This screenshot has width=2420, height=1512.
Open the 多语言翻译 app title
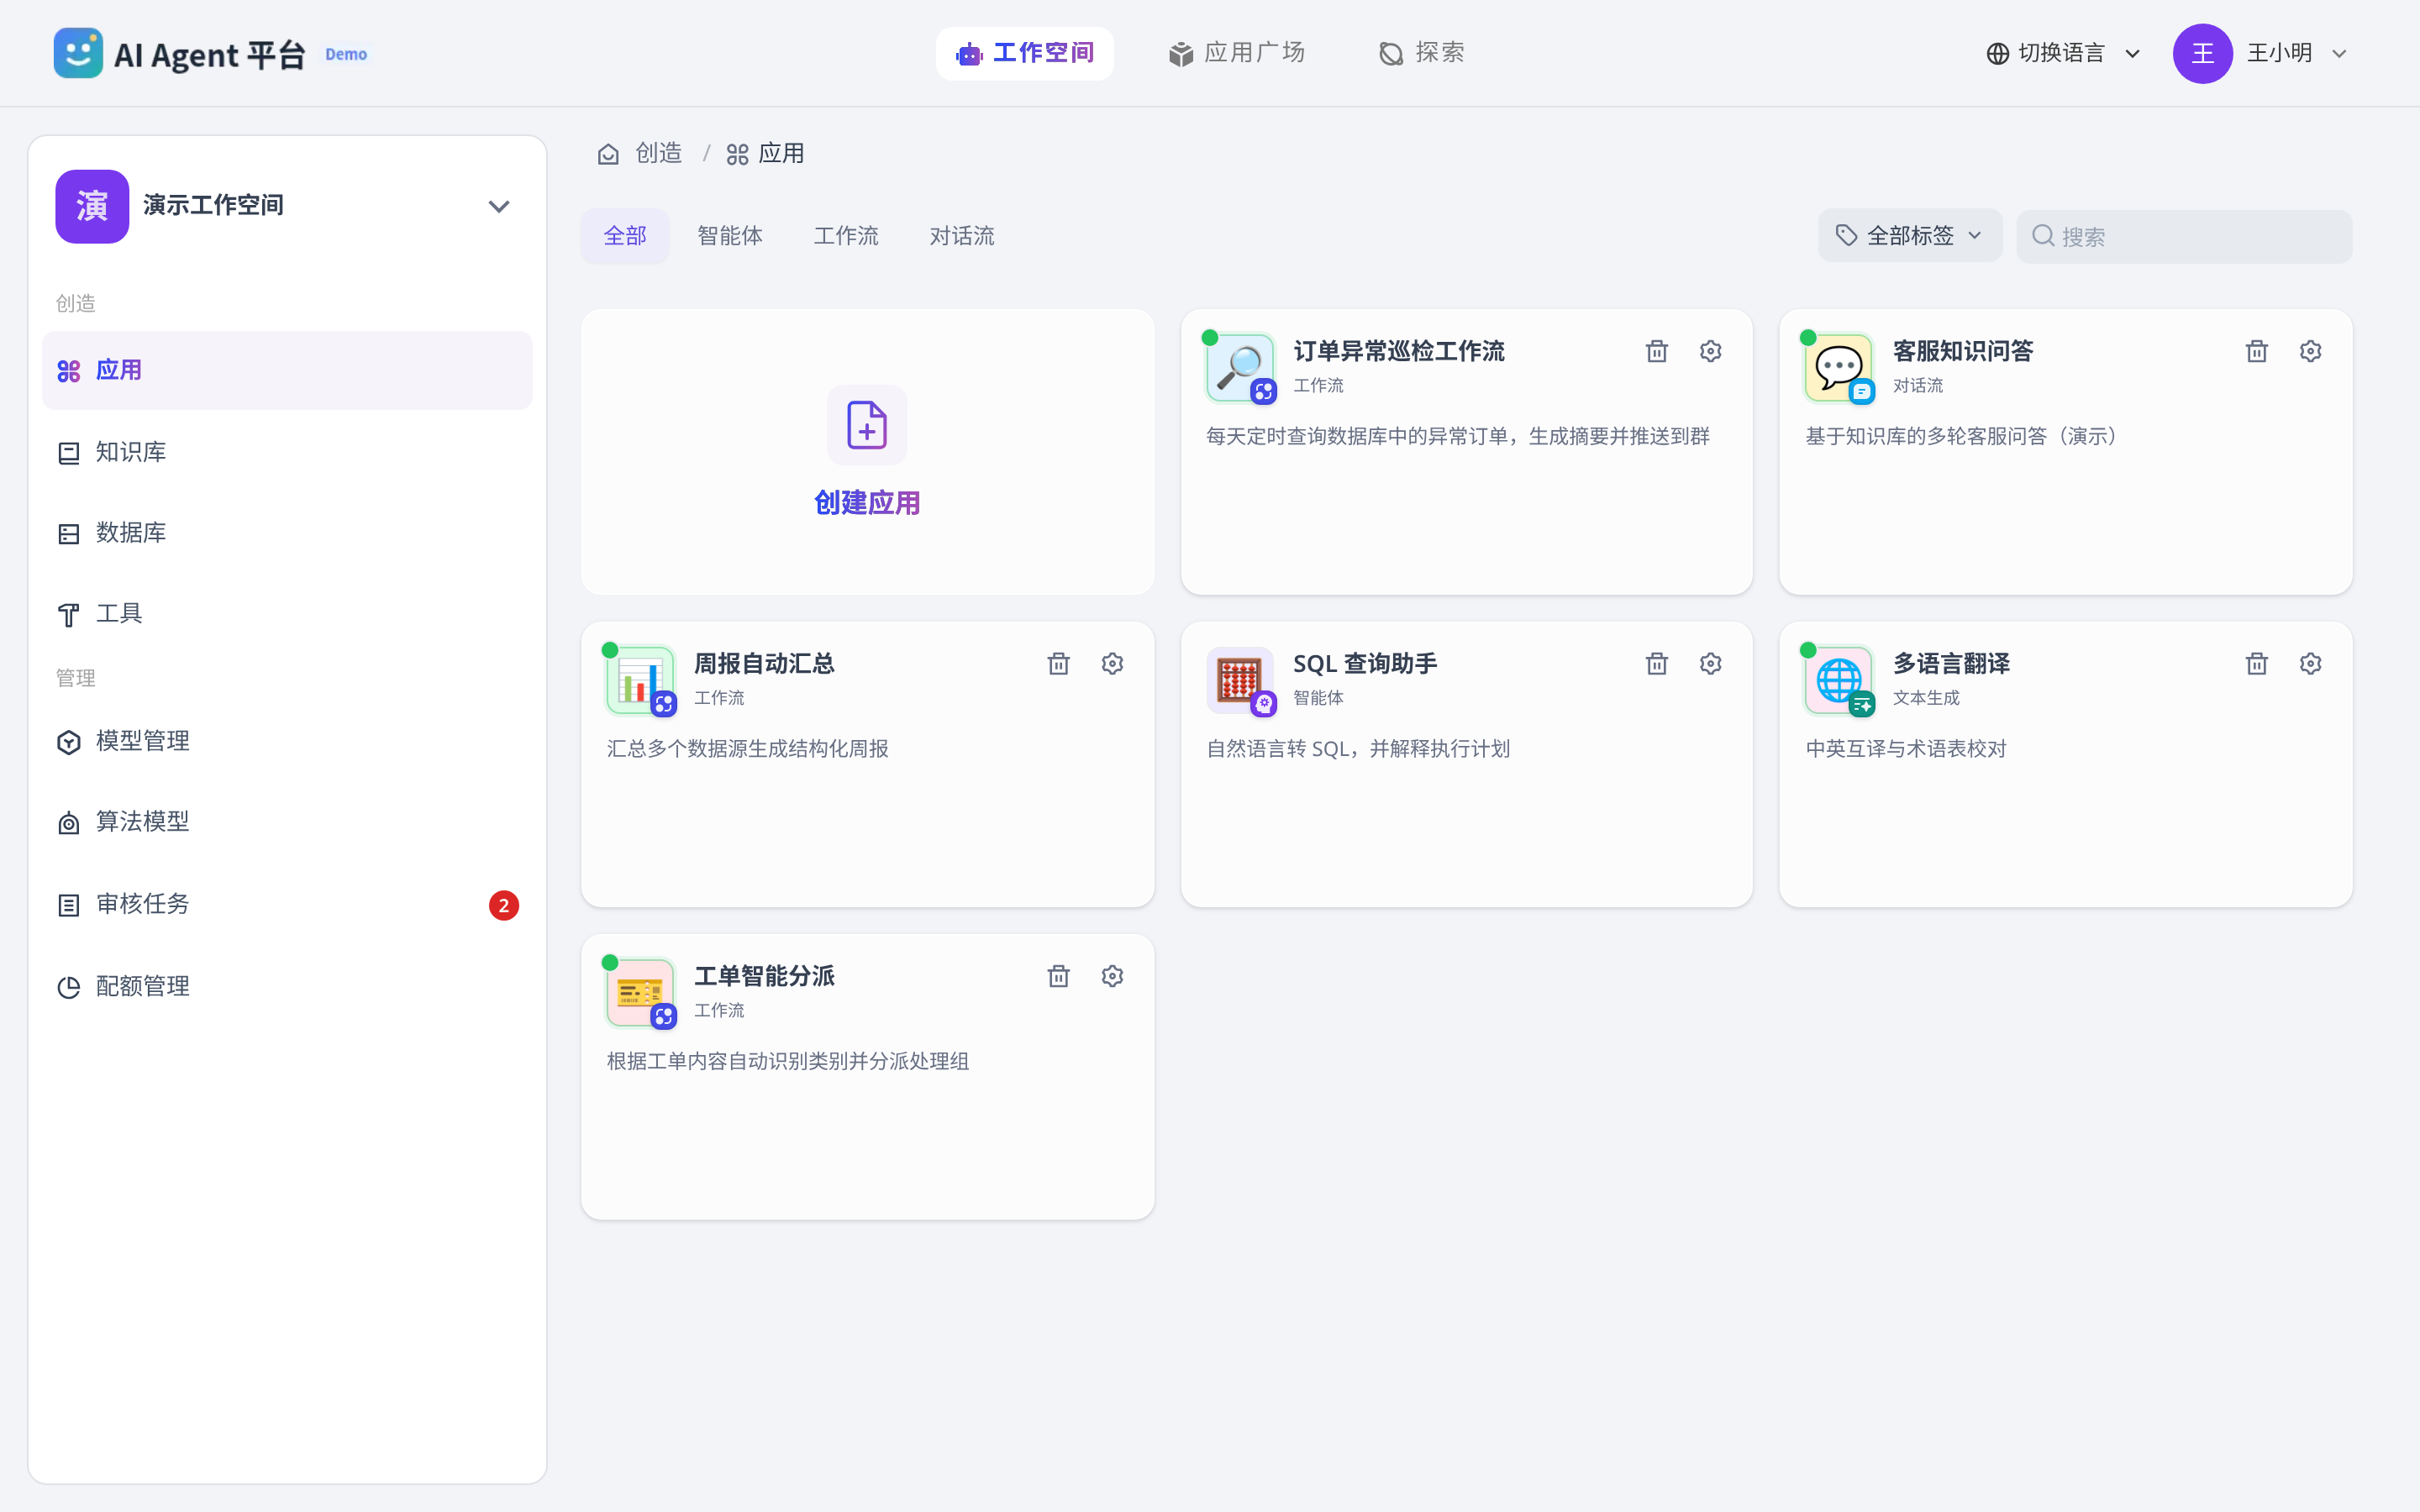click(x=1951, y=664)
